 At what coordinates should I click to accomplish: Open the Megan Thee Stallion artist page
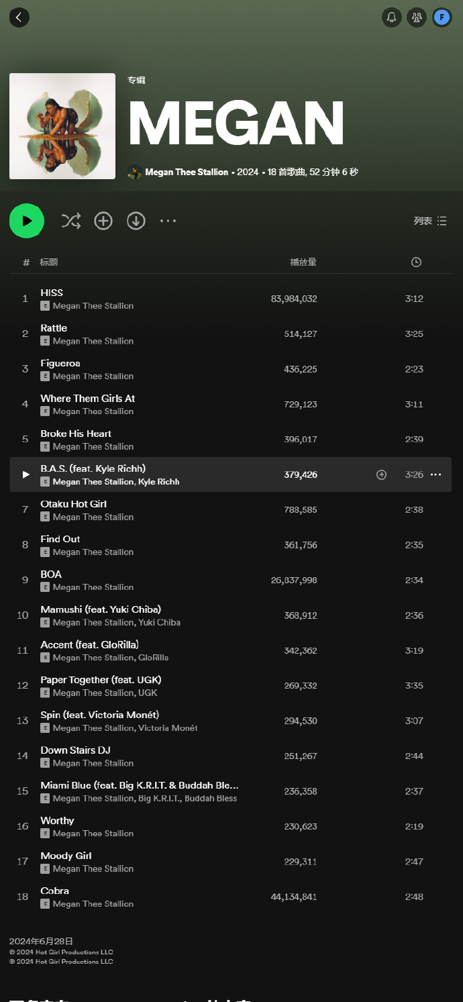186,172
